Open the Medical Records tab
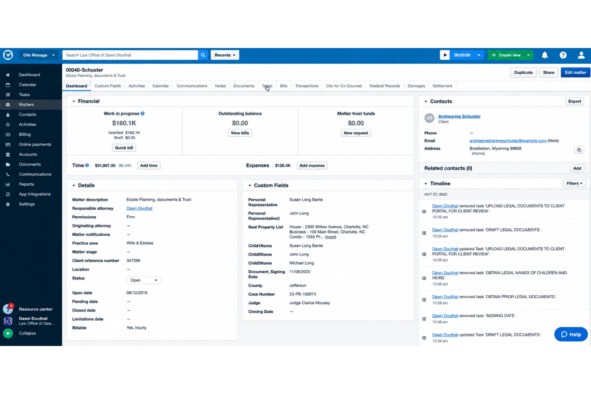Image resolution: width=591 pixels, height=394 pixels. 385,86
